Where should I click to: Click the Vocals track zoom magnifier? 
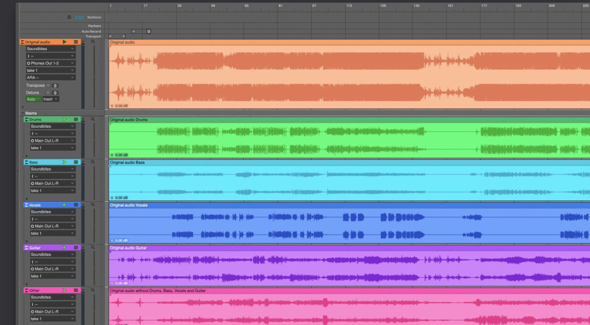tap(93, 205)
